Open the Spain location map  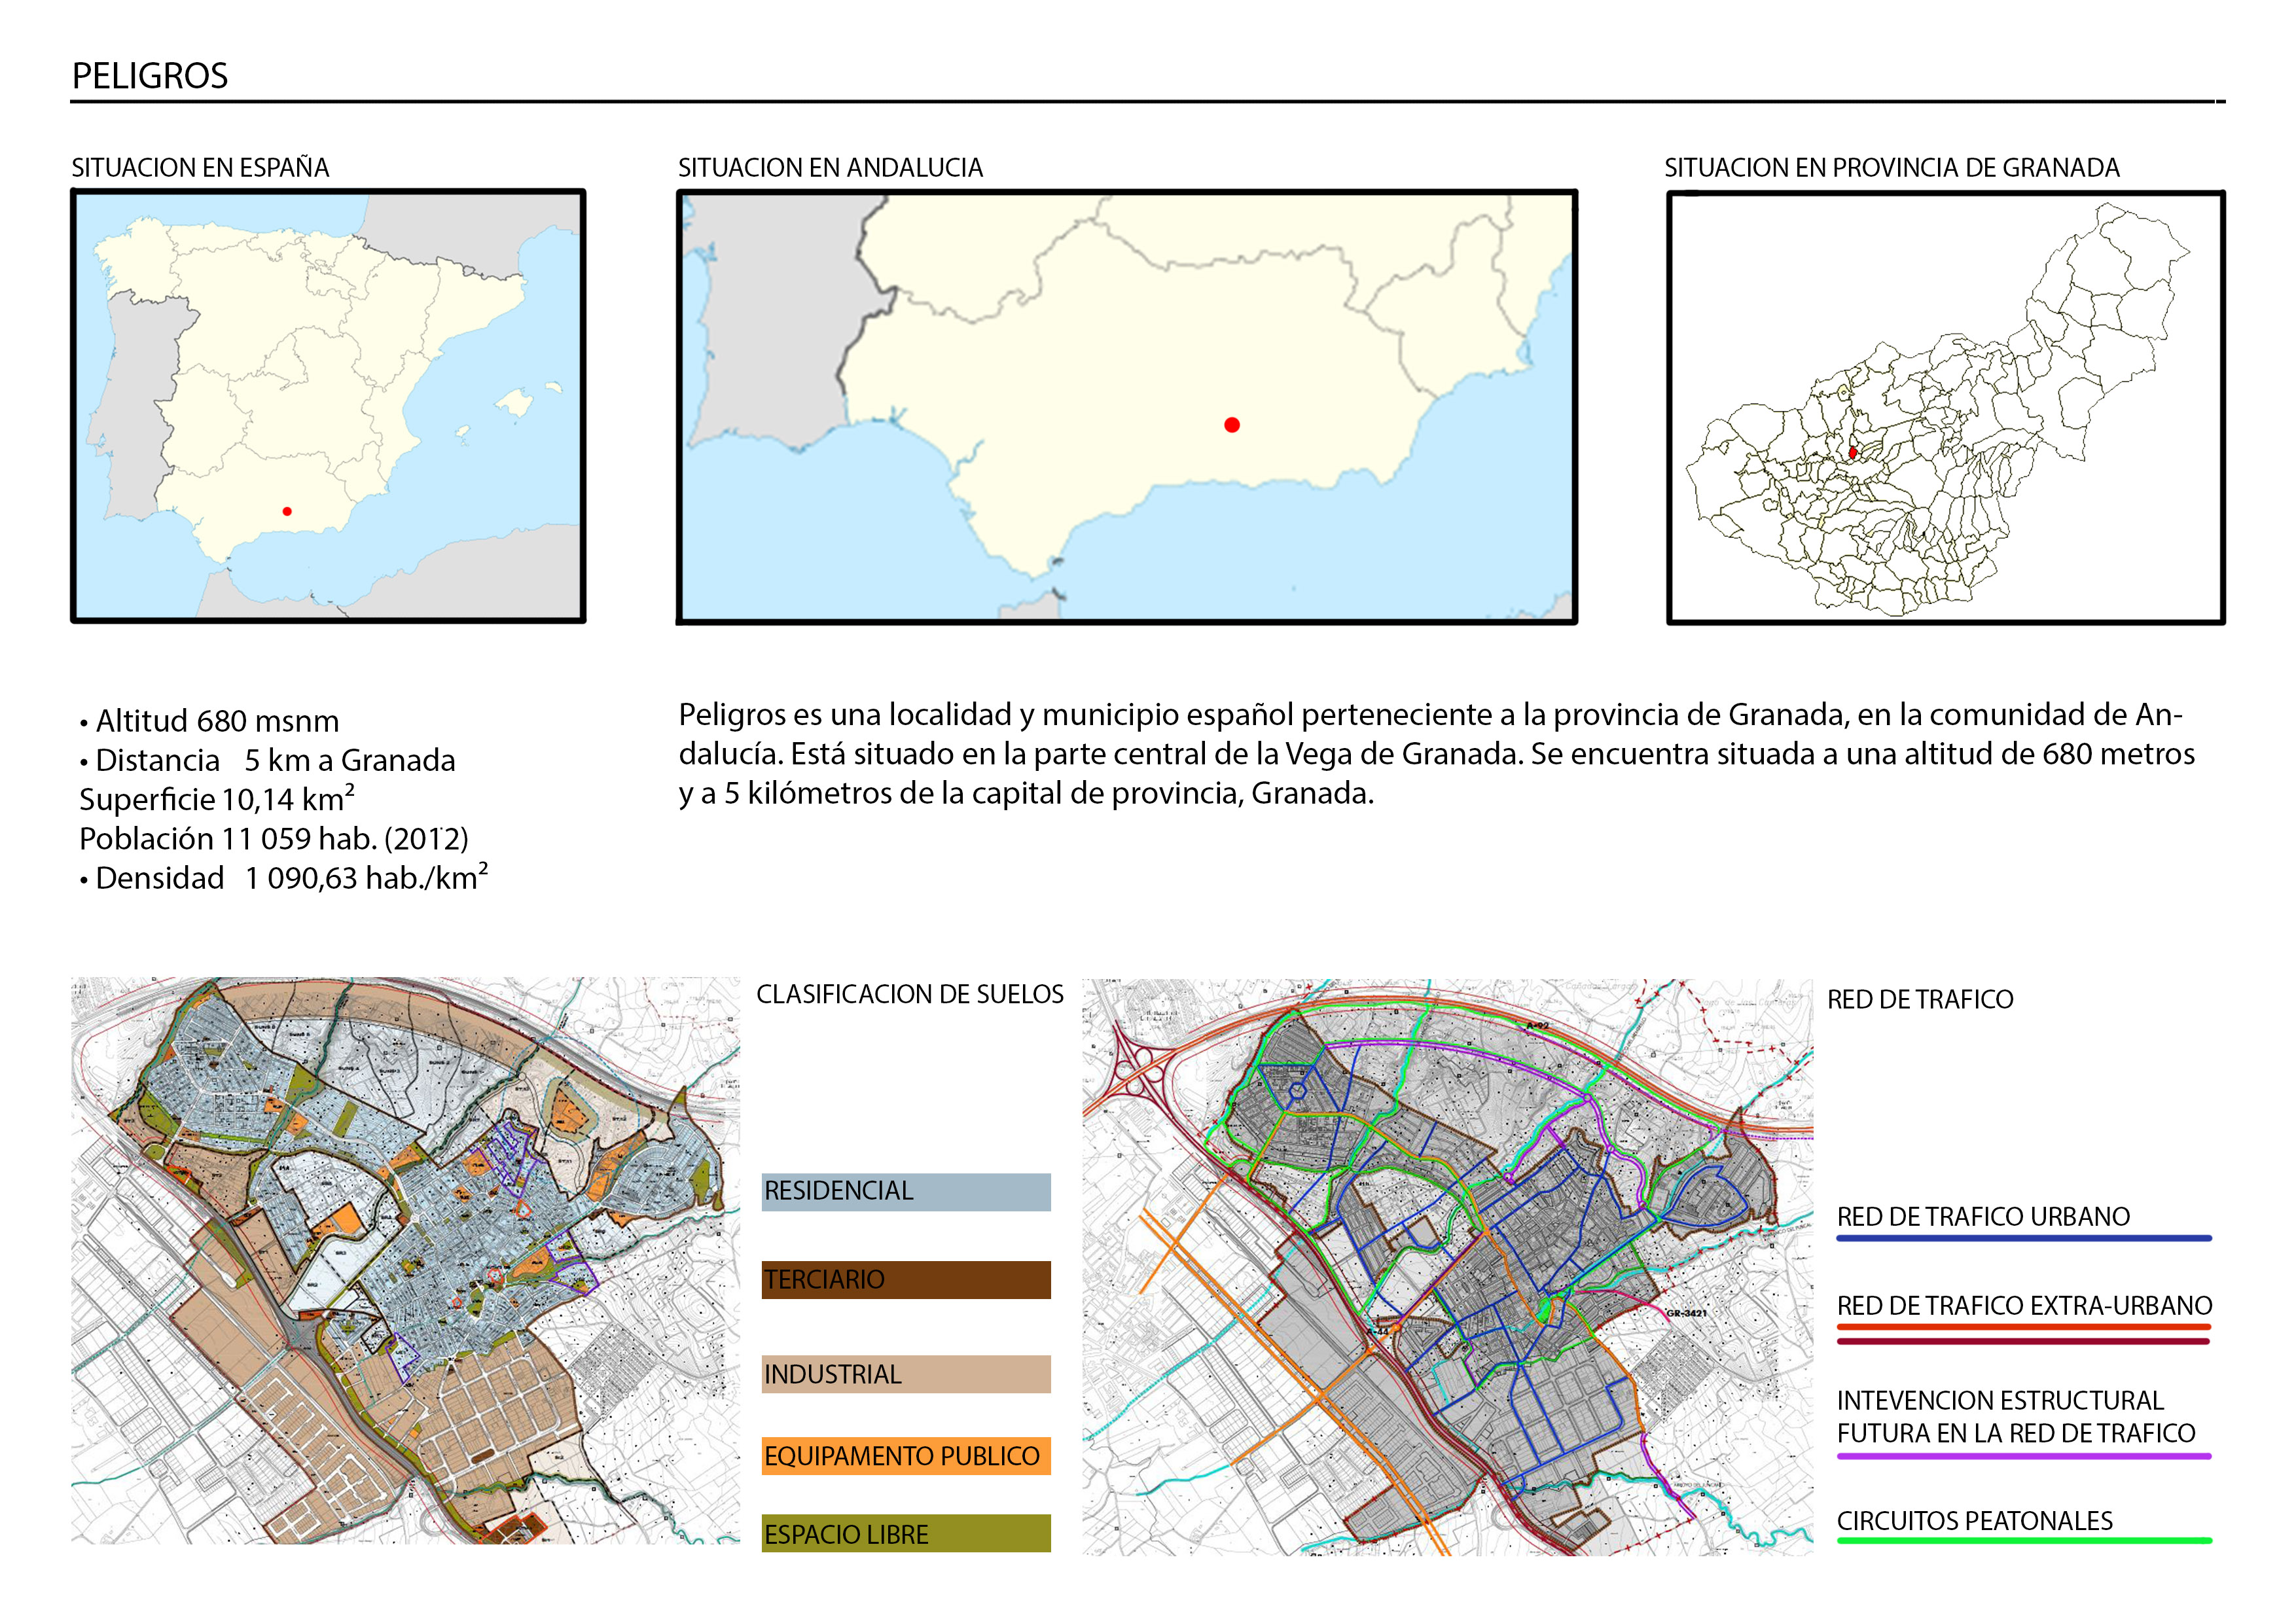click(x=328, y=406)
